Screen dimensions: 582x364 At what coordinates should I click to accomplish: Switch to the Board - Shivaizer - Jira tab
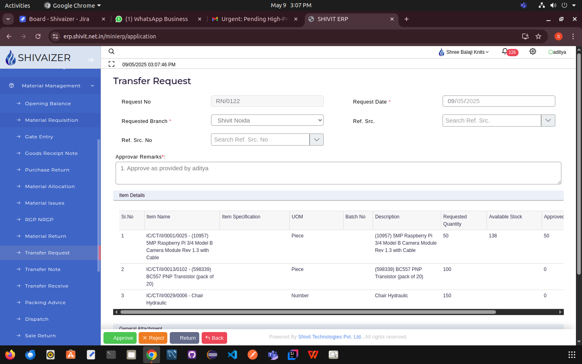tap(59, 19)
